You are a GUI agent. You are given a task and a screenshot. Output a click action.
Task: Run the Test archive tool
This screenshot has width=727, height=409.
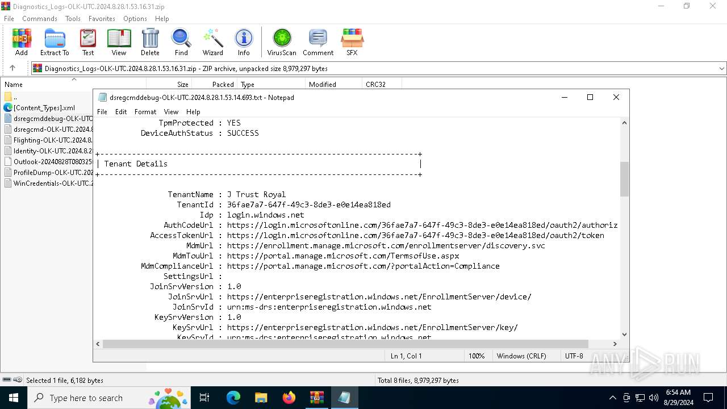(88, 43)
